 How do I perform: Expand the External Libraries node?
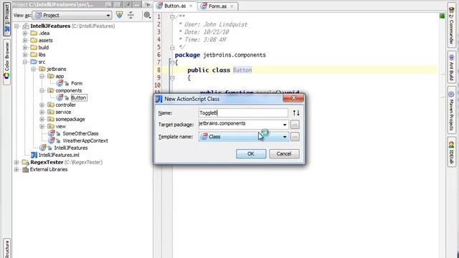click(x=16, y=169)
